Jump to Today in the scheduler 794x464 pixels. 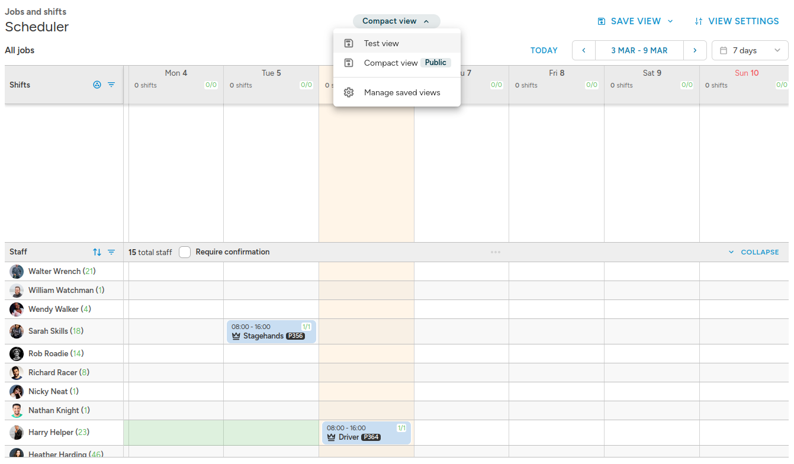click(544, 50)
